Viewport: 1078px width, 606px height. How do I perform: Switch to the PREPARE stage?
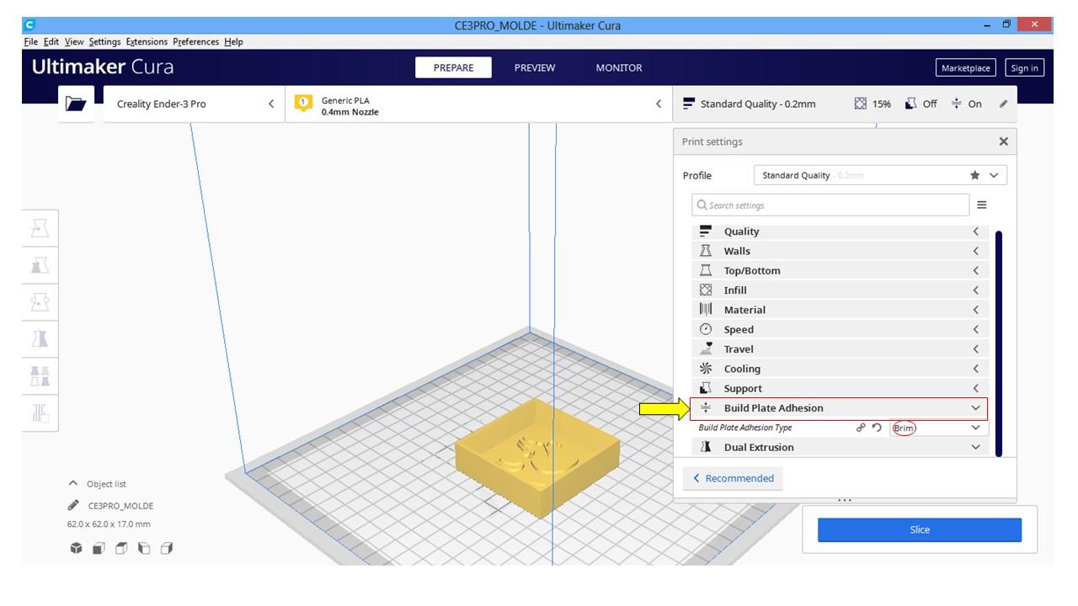pyautogui.click(x=453, y=67)
